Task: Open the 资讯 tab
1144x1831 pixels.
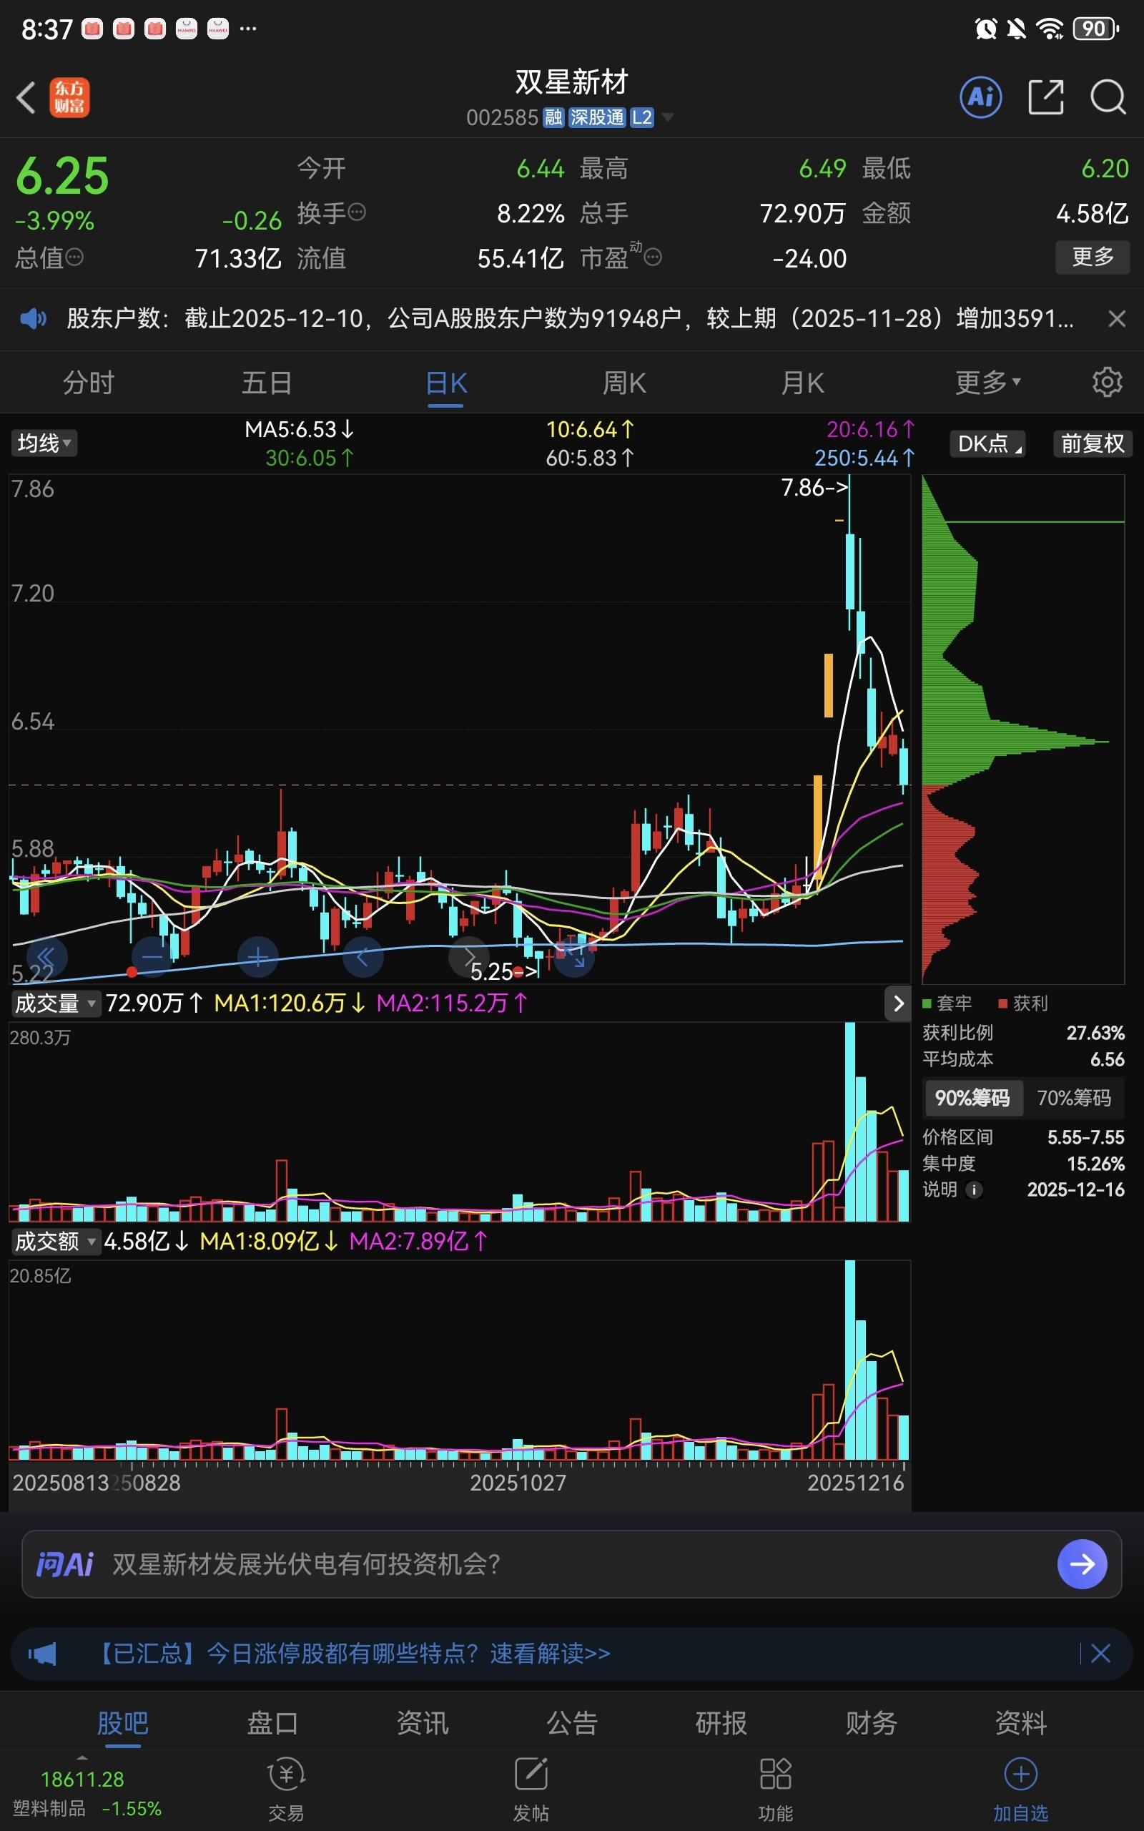Action: 422,1722
